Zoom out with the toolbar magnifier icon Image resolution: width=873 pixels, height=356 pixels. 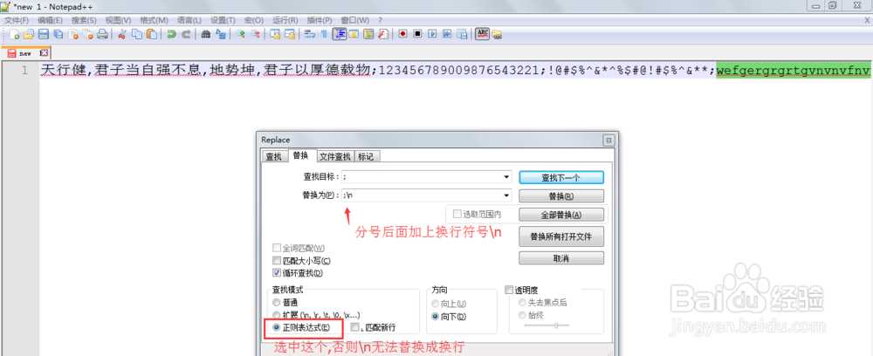(255, 34)
